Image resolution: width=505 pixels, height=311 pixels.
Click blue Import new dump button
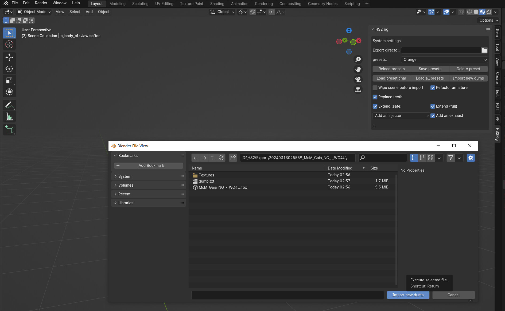point(408,295)
